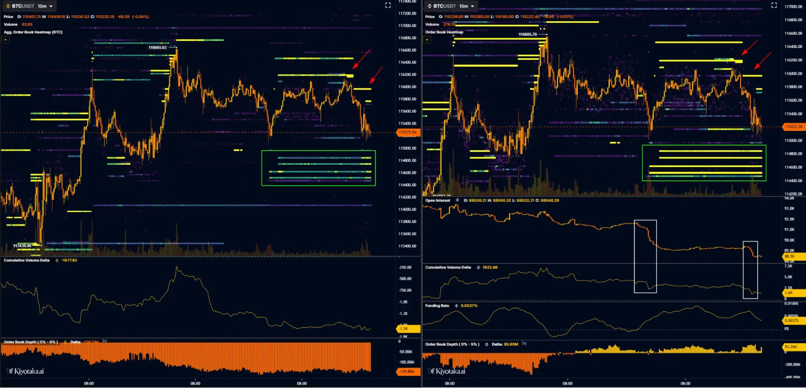Toggle the collapse arrow under Agg. Order Book Heatmap
The height and width of the screenshot is (388, 806).
tap(4, 39)
